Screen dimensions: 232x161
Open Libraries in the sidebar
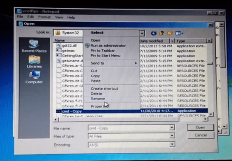click(x=34, y=62)
